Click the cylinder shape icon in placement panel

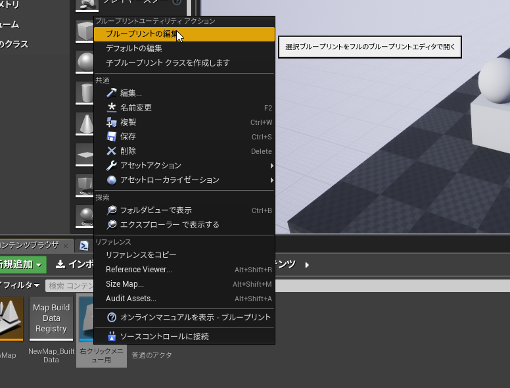pyautogui.click(x=85, y=93)
